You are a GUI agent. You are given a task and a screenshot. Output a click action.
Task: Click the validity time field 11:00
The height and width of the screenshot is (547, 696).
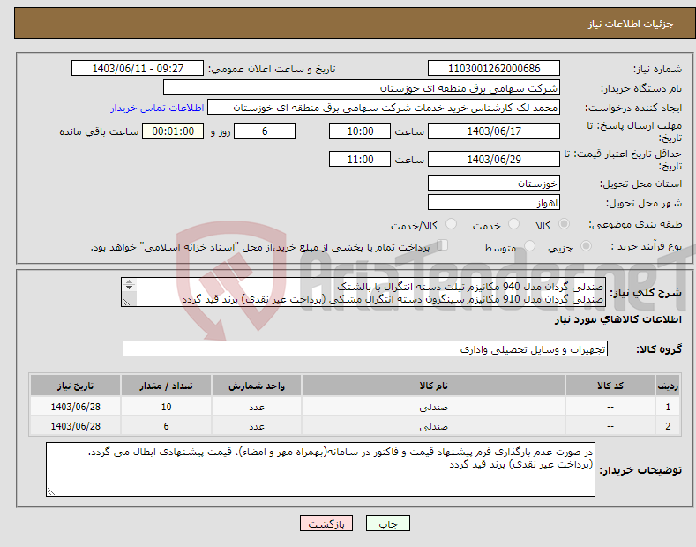pos(360,159)
